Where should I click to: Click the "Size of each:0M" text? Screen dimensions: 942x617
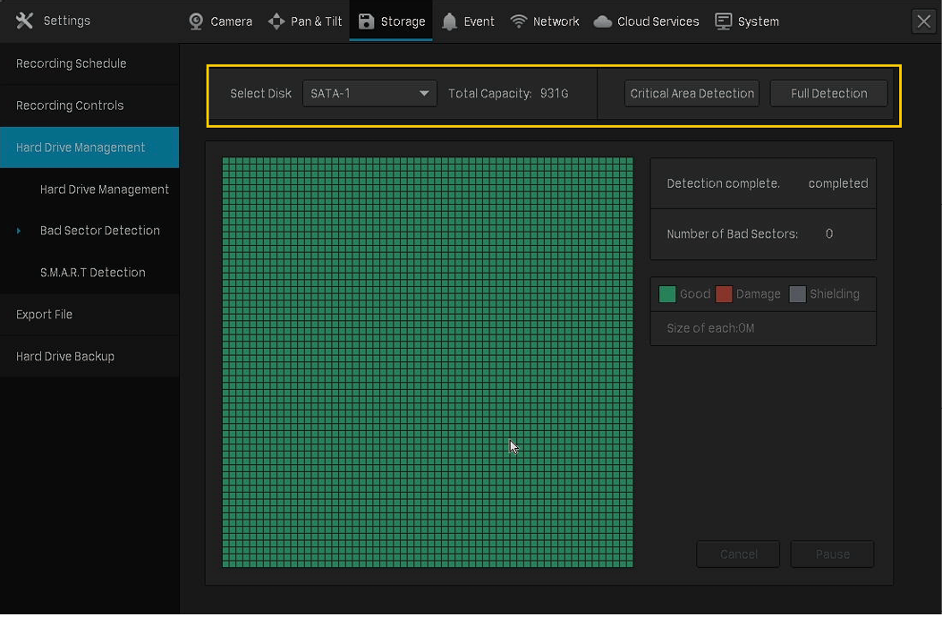710,329
